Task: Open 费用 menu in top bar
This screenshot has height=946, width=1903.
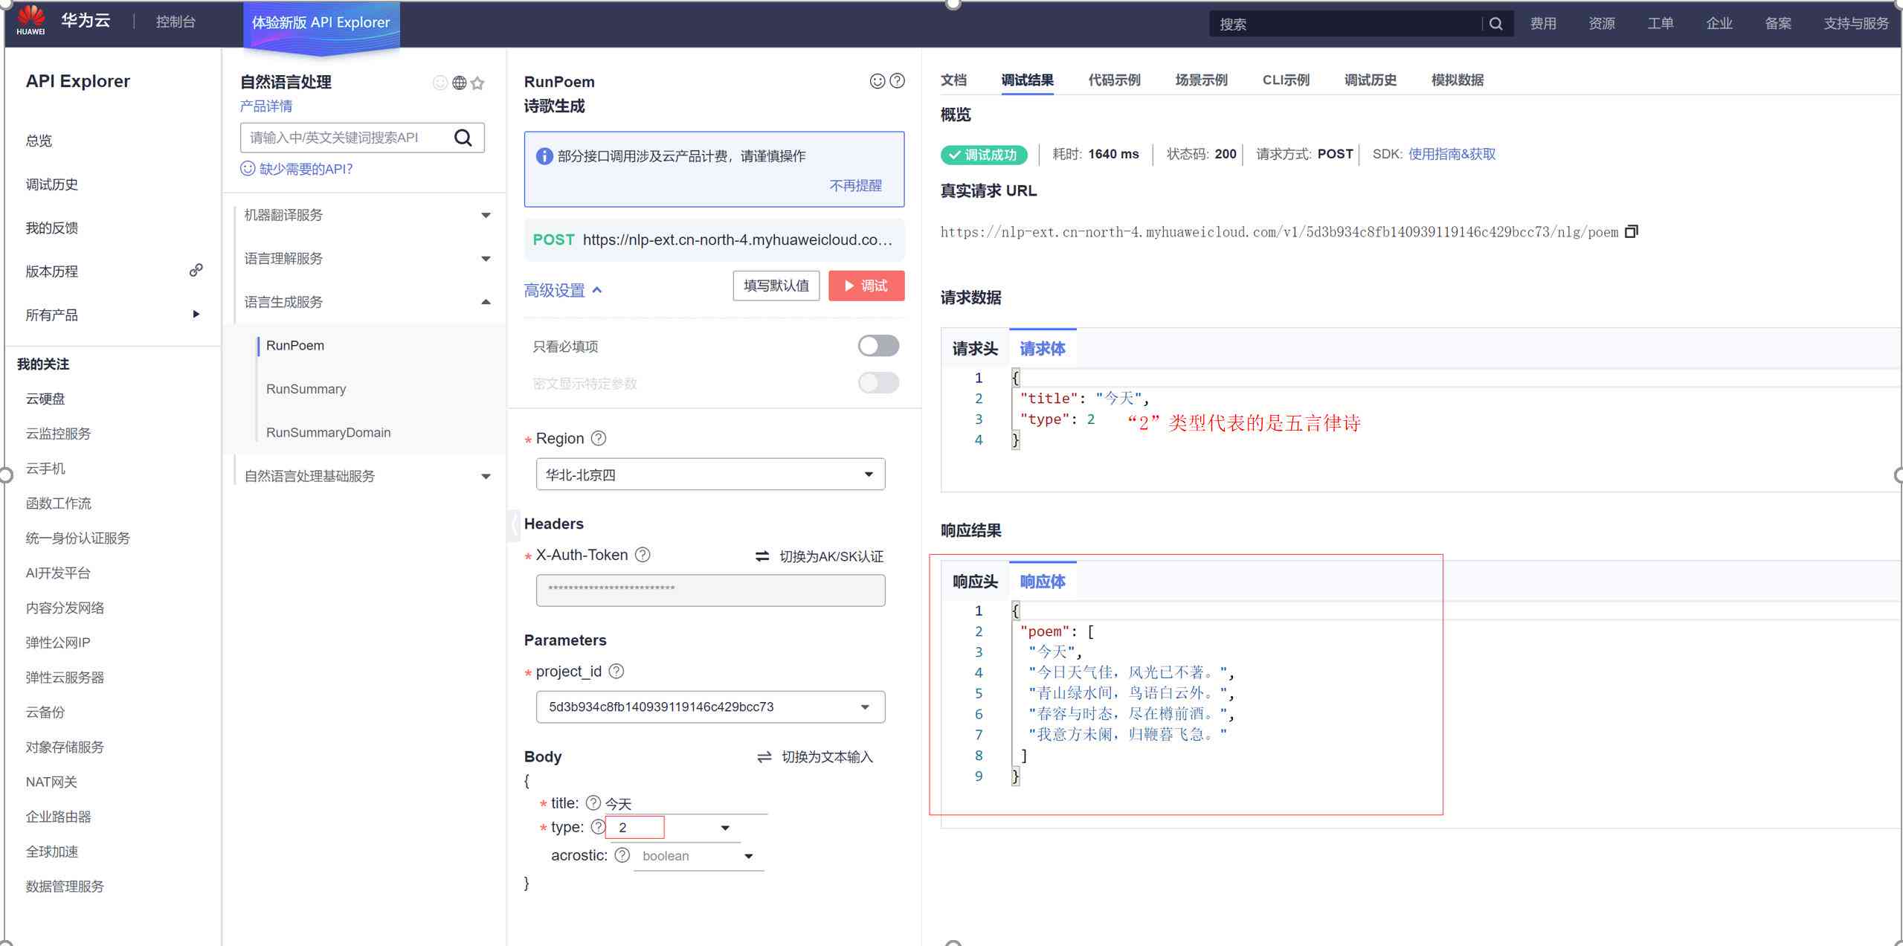Action: 1543,24
